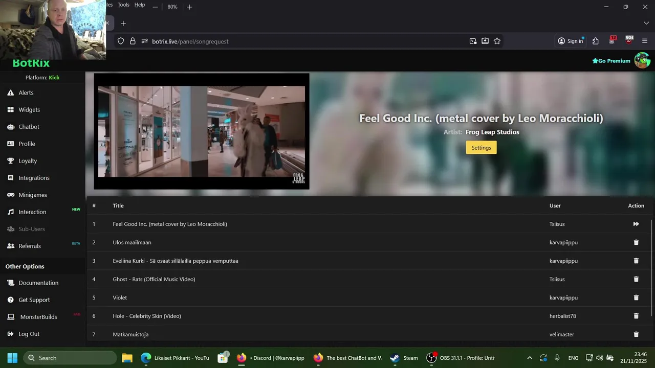The height and width of the screenshot is (368, 655).
Task: Click the Hole - Celebrity Skin title
Action: coord(147,316)
